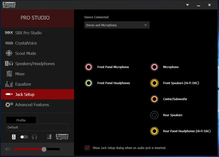The height and width of the screenshot is (157, 219).
Task: Mute audio with the speaker volume icon
Action: point(8,149)
